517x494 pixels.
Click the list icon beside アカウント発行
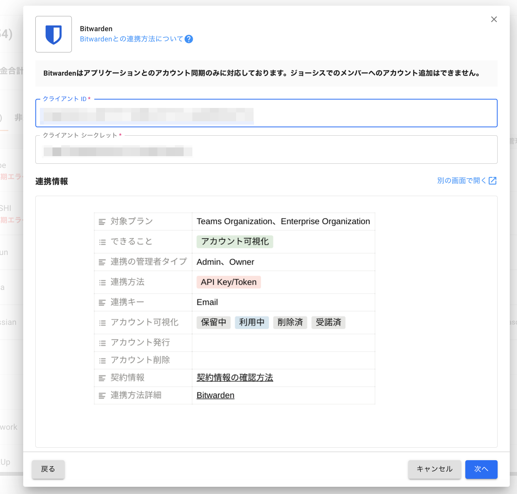[x=102, y=343]
